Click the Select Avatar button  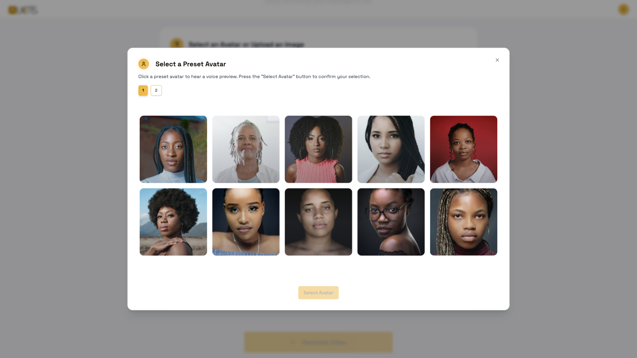[318, 293]
